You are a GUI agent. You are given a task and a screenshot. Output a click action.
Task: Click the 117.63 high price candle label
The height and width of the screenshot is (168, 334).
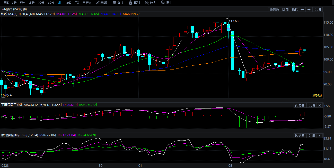(234, 21)
